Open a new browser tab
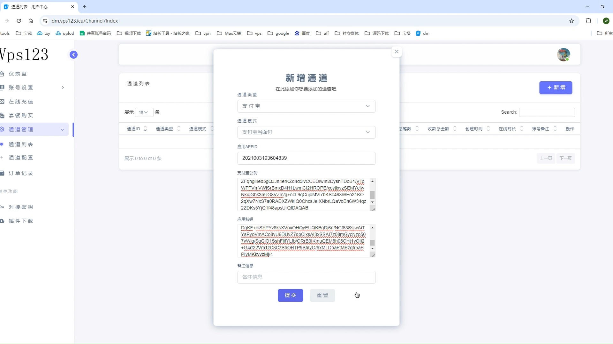 [x=85, y=7]
